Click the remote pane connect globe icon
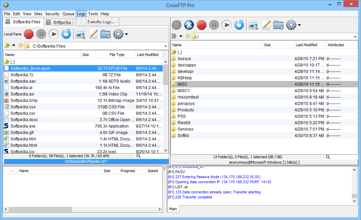361x220 pixels. tap(177, 25)
